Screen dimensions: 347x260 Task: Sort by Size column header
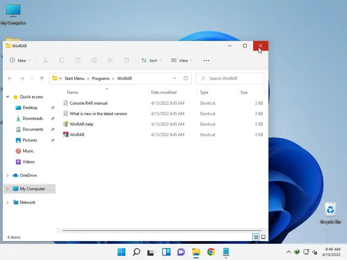pos(244,92)
